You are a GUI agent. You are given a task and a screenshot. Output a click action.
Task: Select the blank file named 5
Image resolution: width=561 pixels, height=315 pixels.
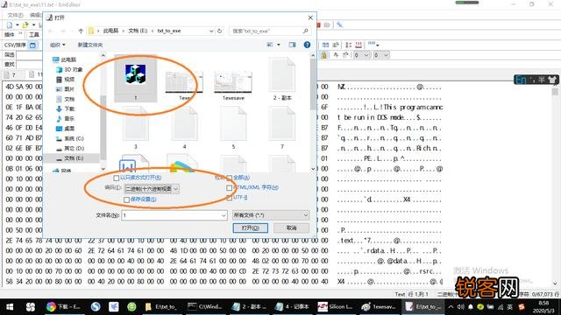[x=233, y=128]
